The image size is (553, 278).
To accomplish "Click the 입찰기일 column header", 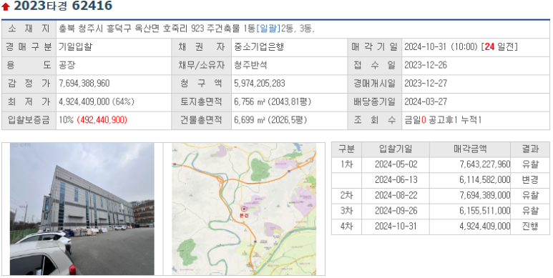I will (396, 149).
